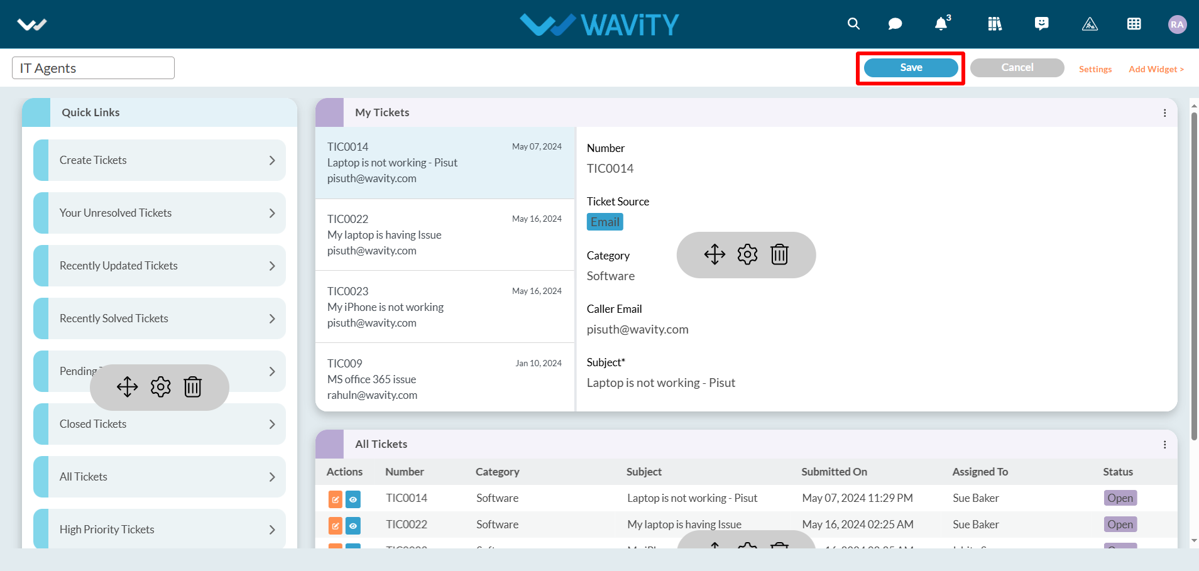Open the RA user avatar menu

click(1177, 24)
